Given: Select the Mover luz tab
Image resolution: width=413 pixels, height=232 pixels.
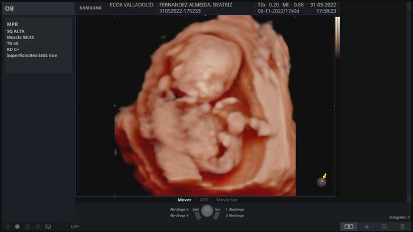Looking at the screenshot, I should [227, 200].
